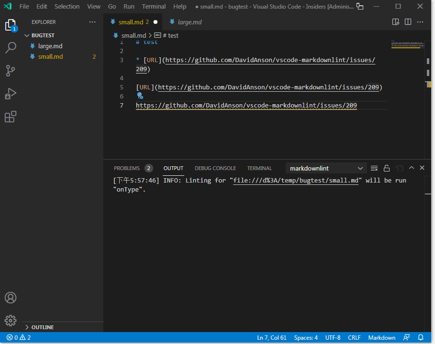
Task: Click small.md breadcrumb item
Action: [x=134, y=35]
